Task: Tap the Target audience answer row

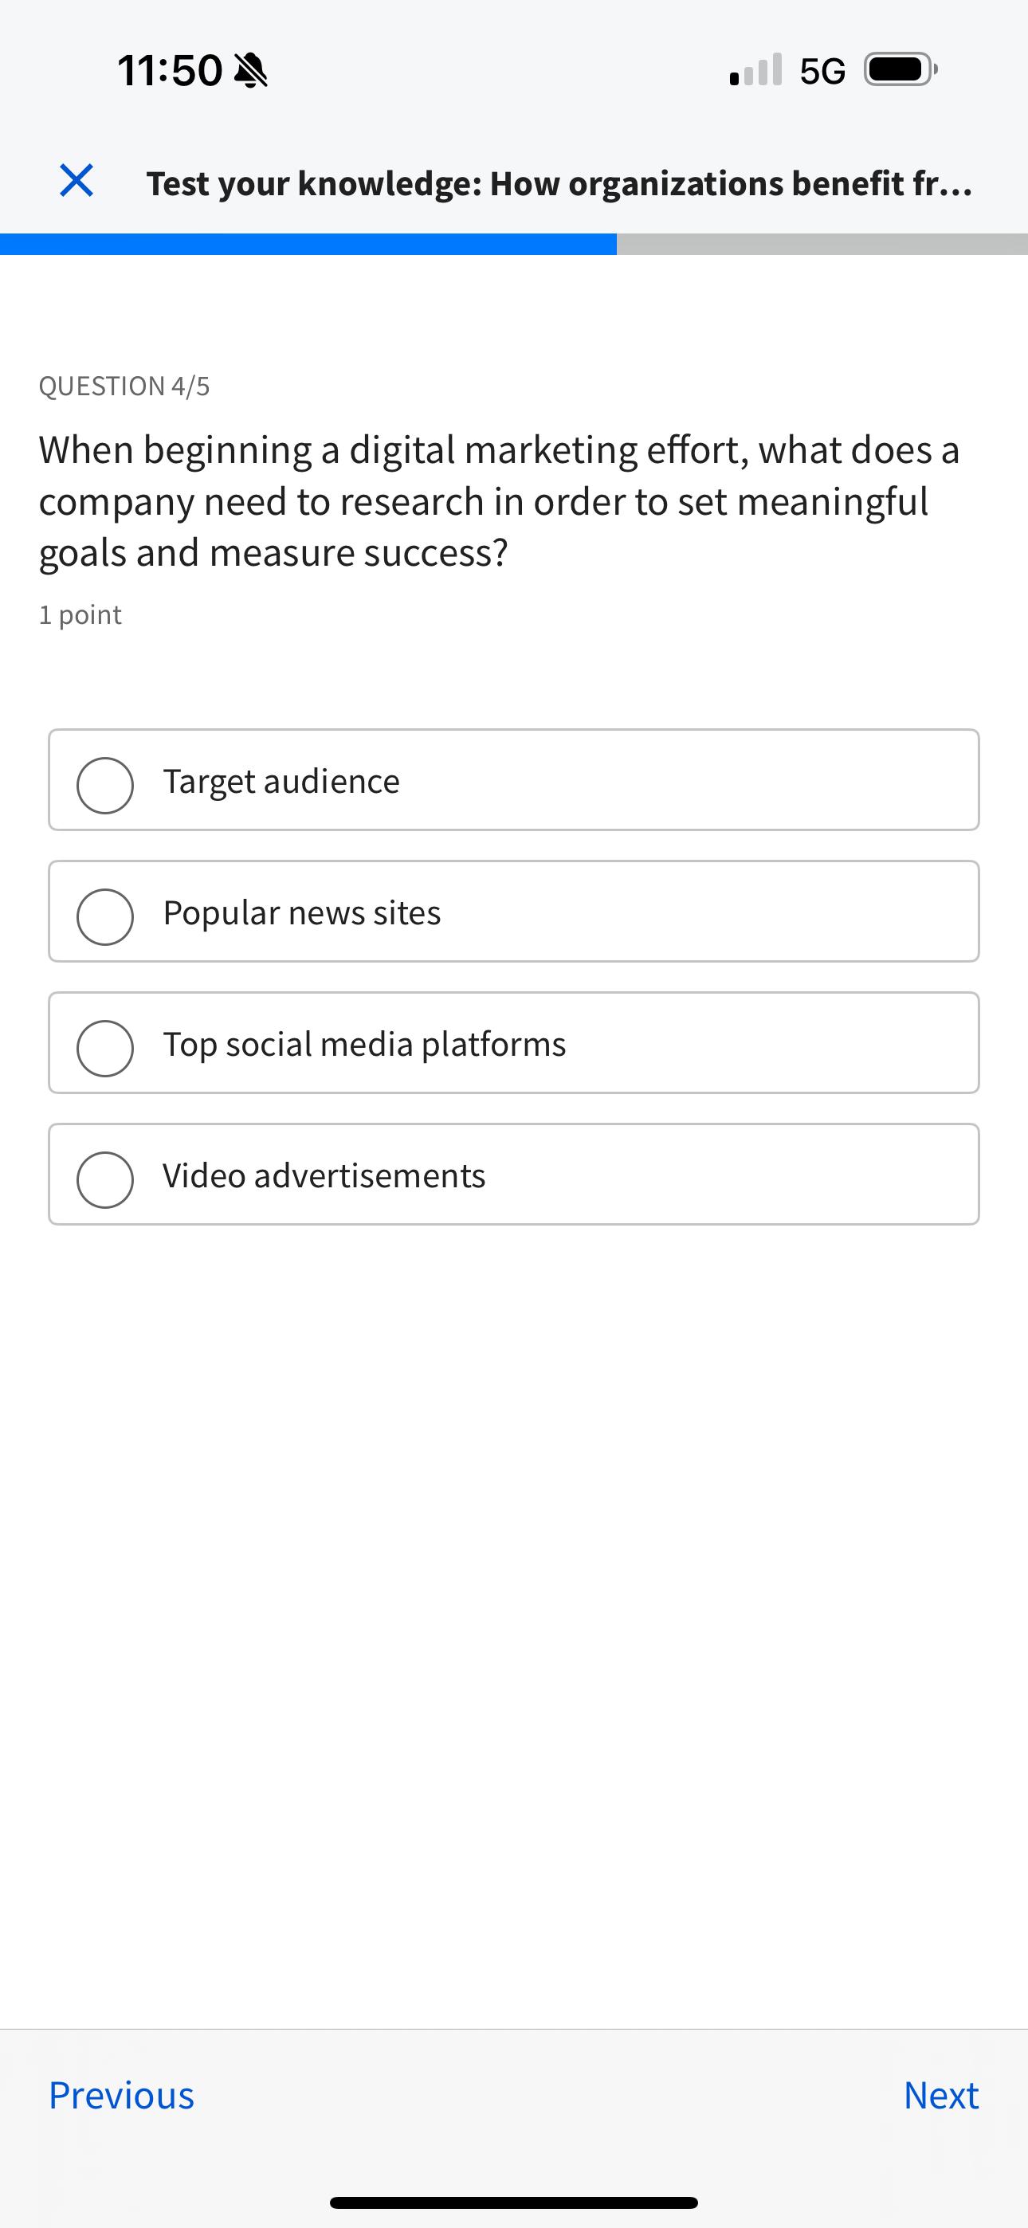Action: pos(514,780)
